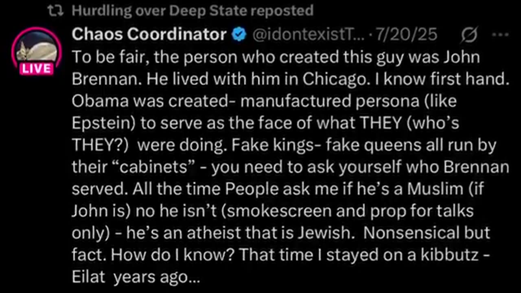521x293 pixels.
Task: Open the 7/20/25 timestamp link
Action: point(406,35)
